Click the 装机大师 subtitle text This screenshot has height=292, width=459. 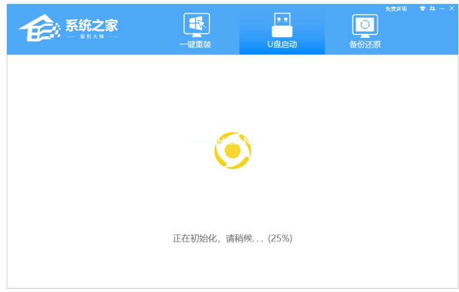click(91, 37)
